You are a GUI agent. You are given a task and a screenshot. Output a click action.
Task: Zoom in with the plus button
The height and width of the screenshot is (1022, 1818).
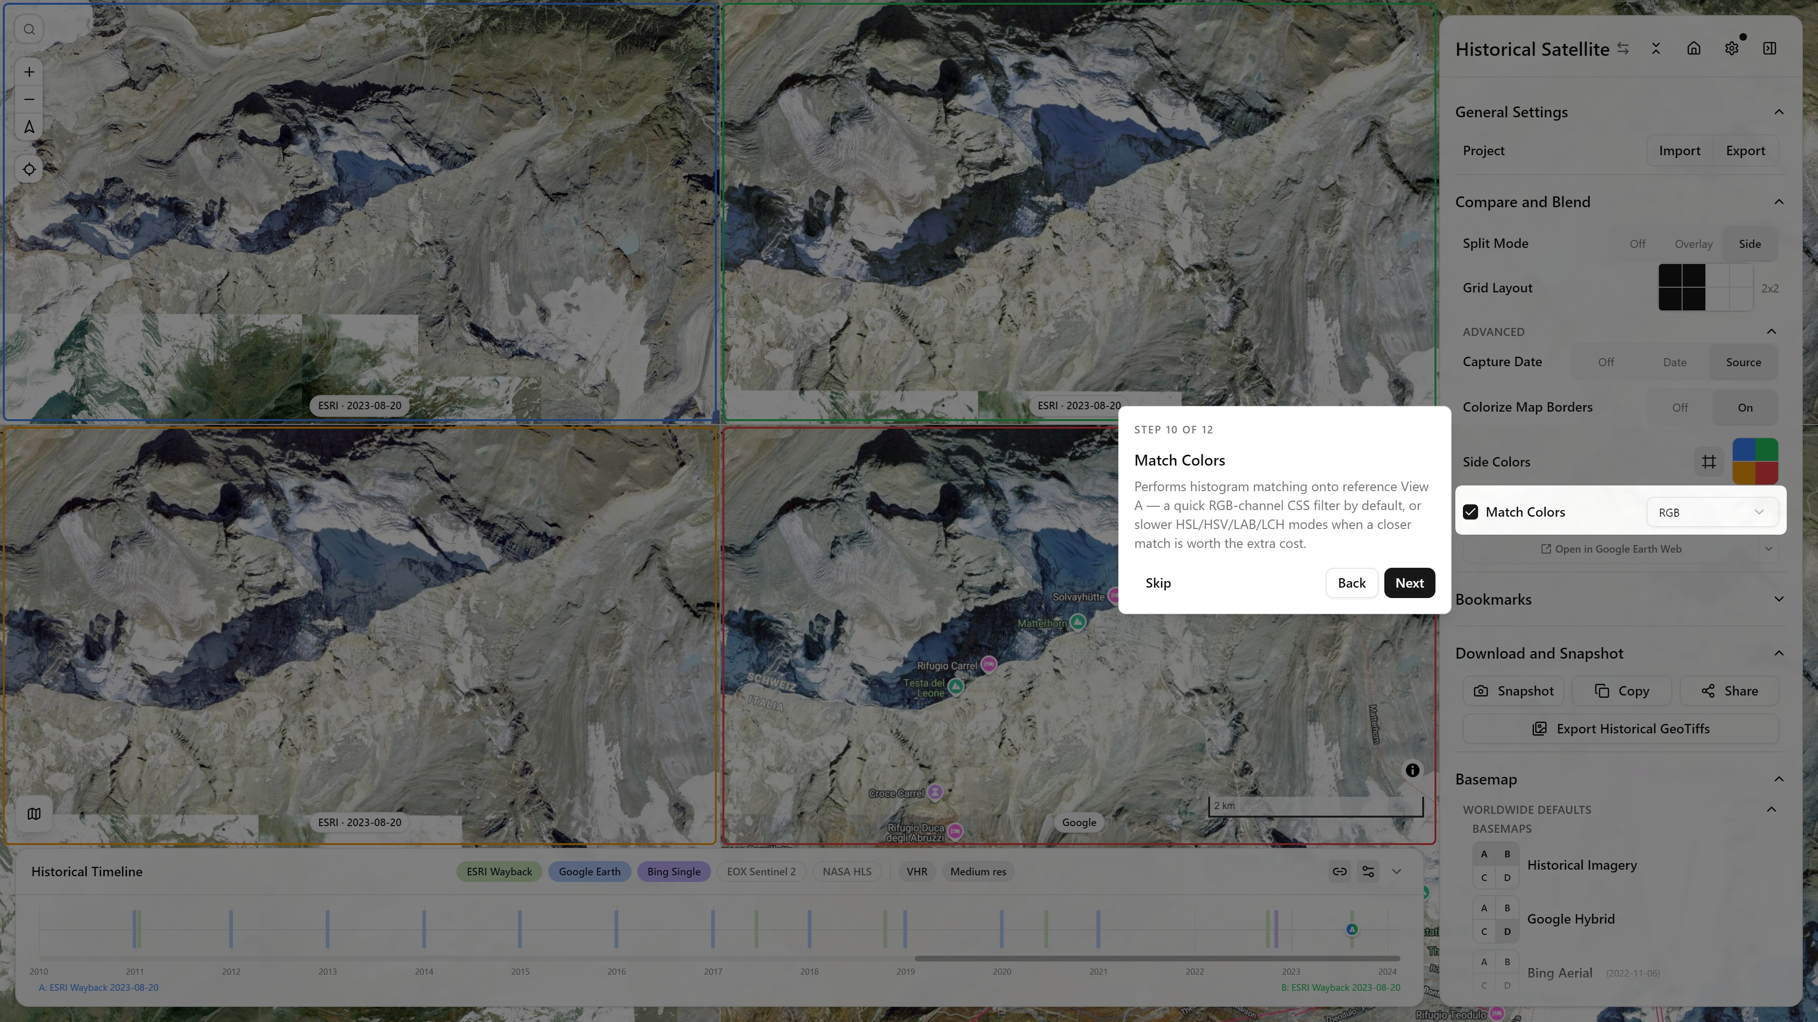pos(29,72)
